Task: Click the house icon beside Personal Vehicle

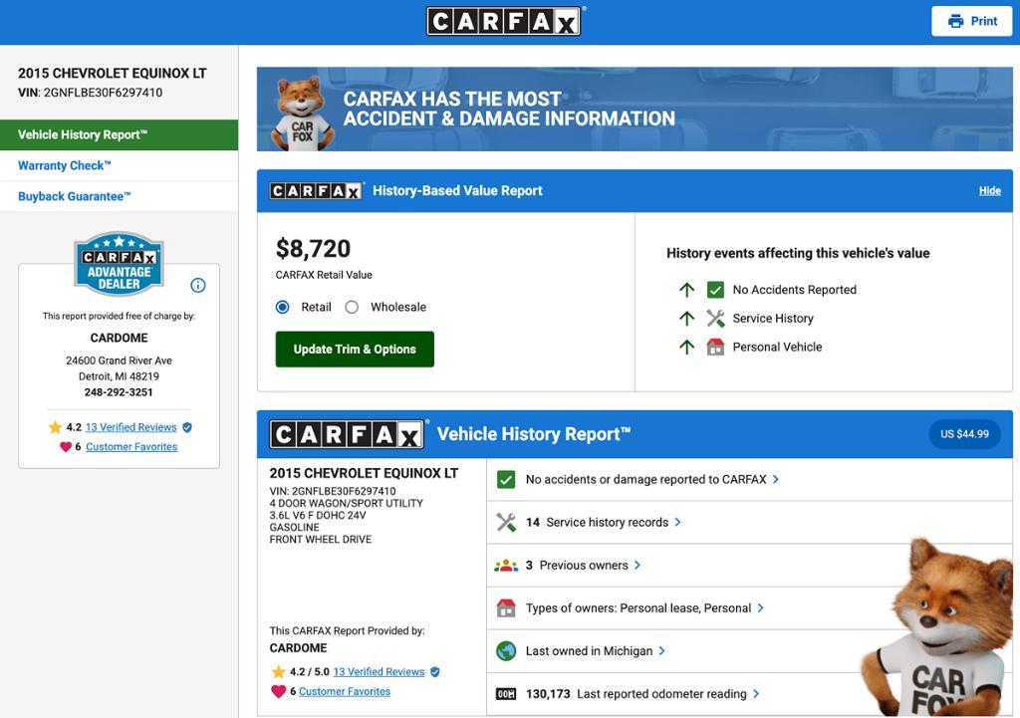Action: (x=715, y=348)
